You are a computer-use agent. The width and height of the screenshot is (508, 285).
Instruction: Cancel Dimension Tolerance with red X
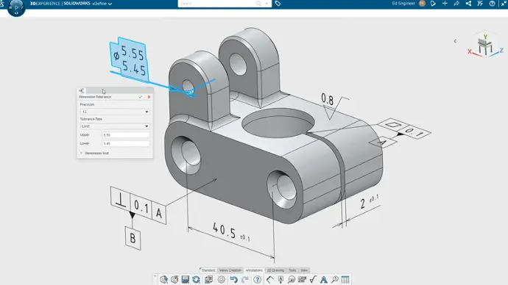point(149,97)
